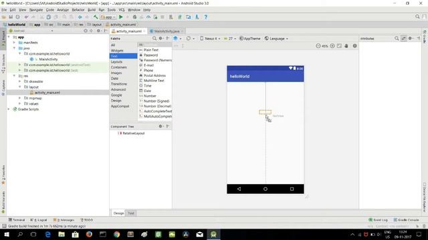The image size is (428, 240).
Task: Open Chrome from the taskbar
Action: tap(116, 234)
